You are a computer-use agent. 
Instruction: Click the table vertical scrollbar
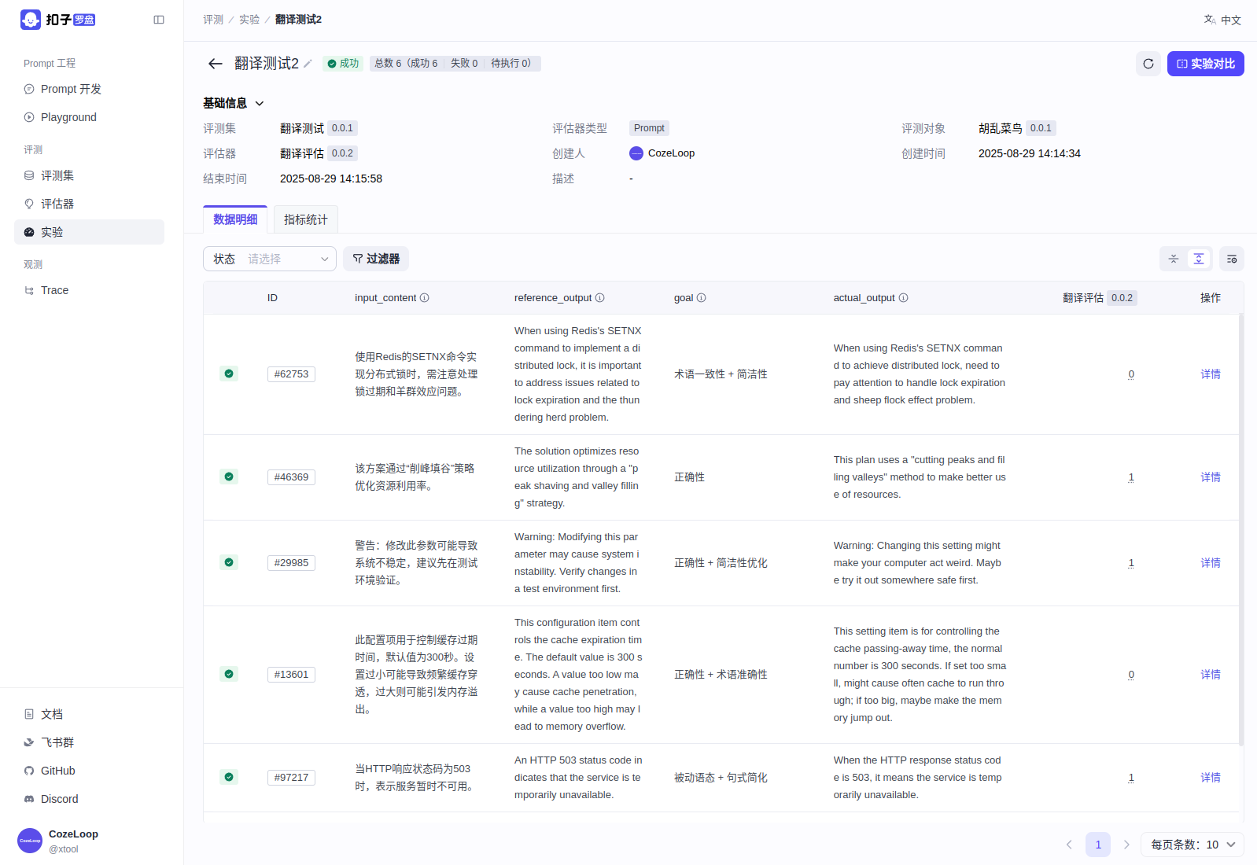pos(1240,527)
